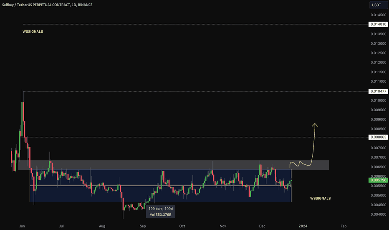Click the Jun label on time axis
This screenshot has width=389, height=230.
(22, 226)
